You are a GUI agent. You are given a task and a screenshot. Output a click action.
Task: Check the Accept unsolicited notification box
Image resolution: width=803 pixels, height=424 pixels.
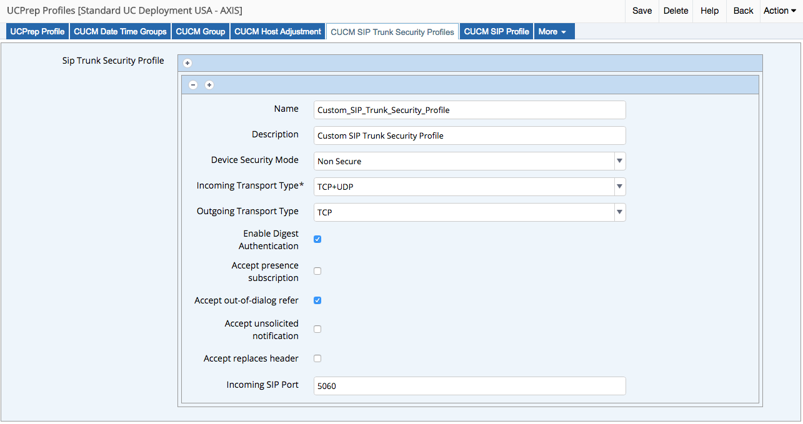pyautogui.click(x=317, y=329)
